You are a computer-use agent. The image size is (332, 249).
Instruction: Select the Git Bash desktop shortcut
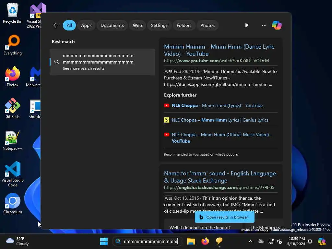click(13, 108)
